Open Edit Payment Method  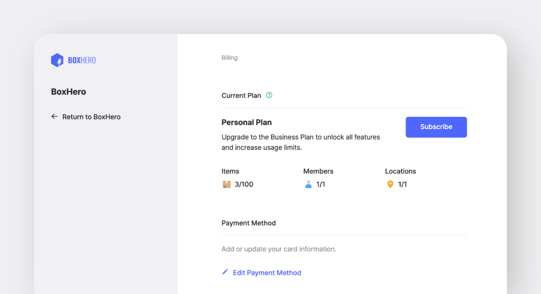pos(267,273)
